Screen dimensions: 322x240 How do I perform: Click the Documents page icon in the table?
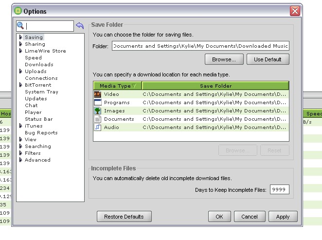98,119
